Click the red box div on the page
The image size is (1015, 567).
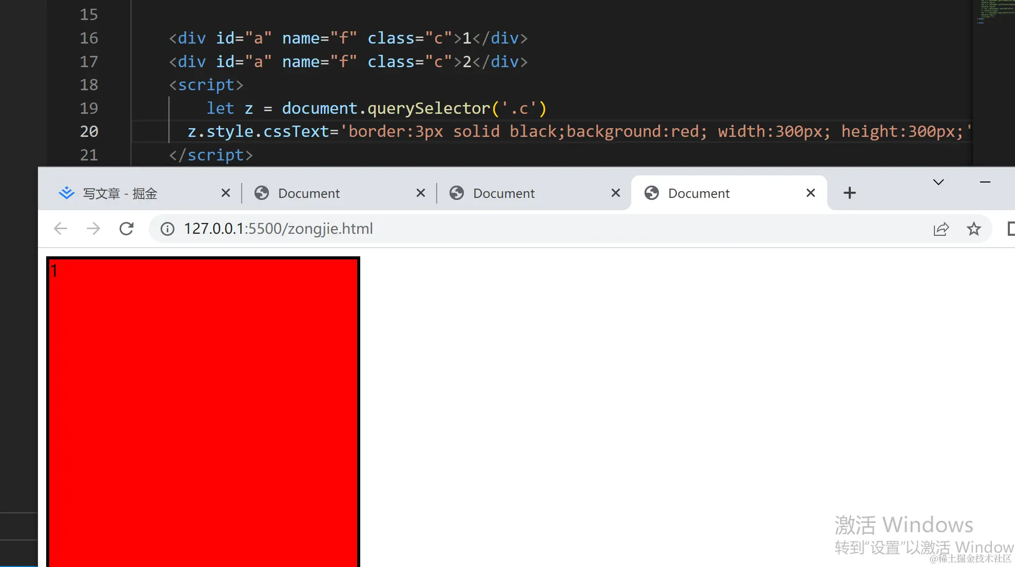point(203,410)
